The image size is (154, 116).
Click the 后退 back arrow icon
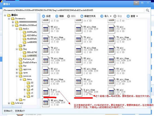click(x=43, y=16)
